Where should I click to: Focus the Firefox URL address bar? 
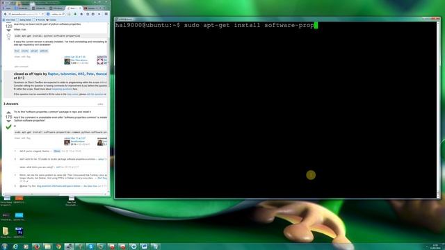tap(26, 14)
